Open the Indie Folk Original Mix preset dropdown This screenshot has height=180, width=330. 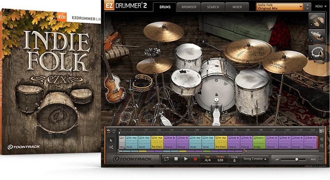280,7
